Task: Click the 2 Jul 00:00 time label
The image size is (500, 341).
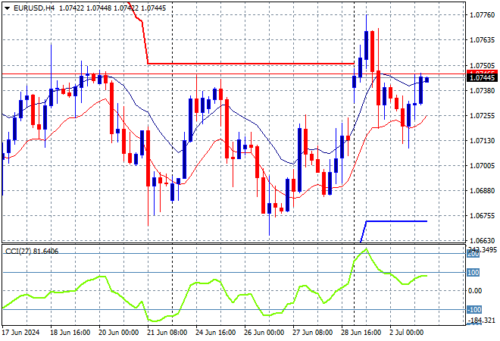Action: [407, 333]
